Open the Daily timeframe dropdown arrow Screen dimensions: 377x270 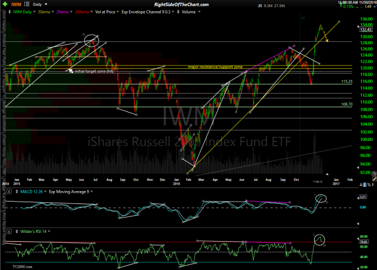point(46,4)
